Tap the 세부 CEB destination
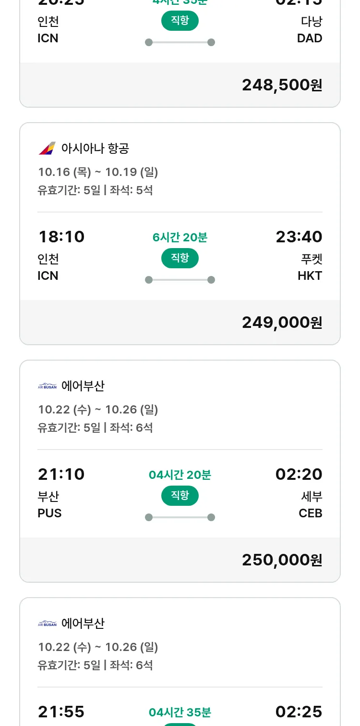The image size is (360, 726). [311, 505]
